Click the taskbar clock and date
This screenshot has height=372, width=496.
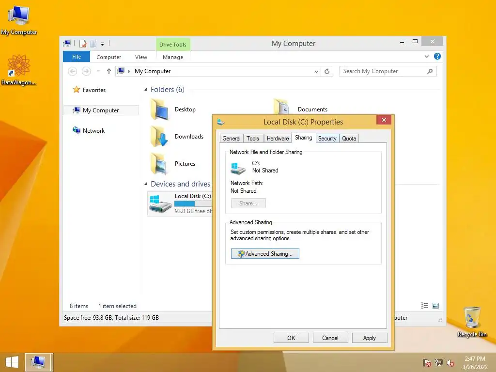click(475, 363)
